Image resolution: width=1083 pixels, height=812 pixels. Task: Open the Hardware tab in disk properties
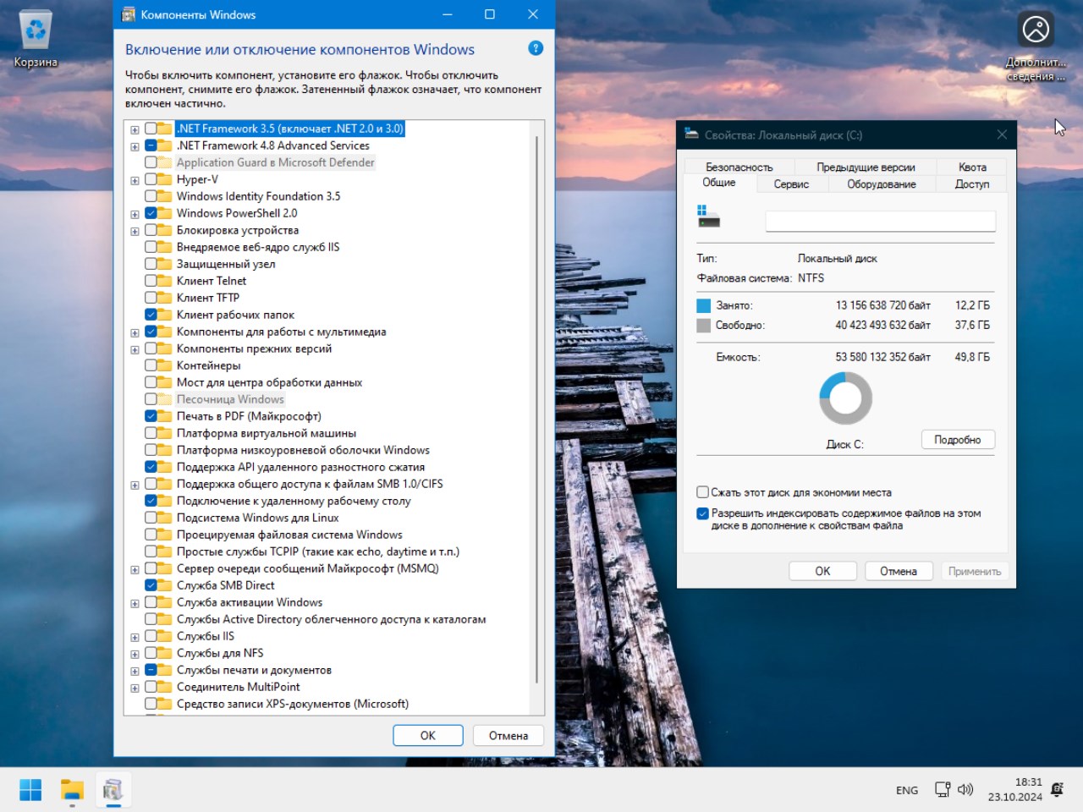(x=881, y=184)
